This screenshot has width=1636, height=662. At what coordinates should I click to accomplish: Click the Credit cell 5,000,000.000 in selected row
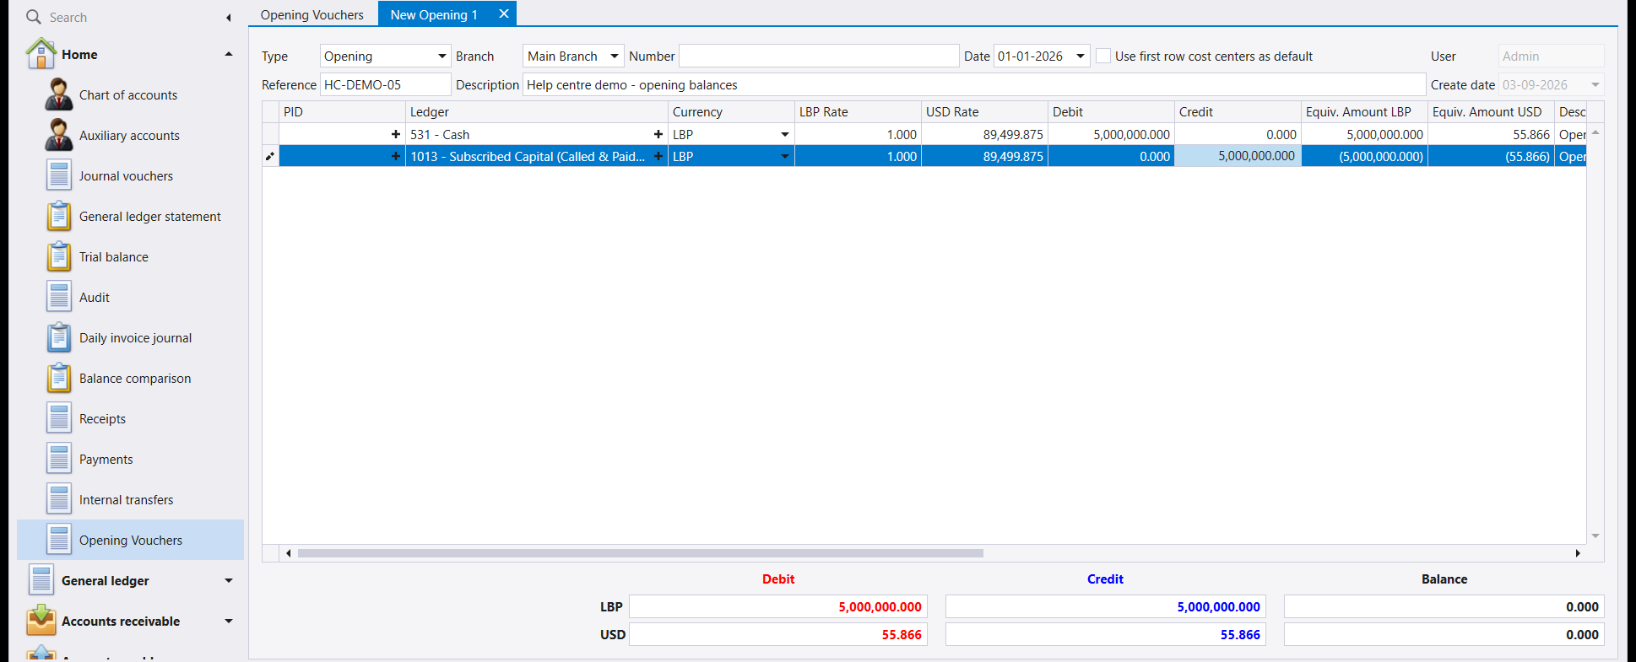1238,156
